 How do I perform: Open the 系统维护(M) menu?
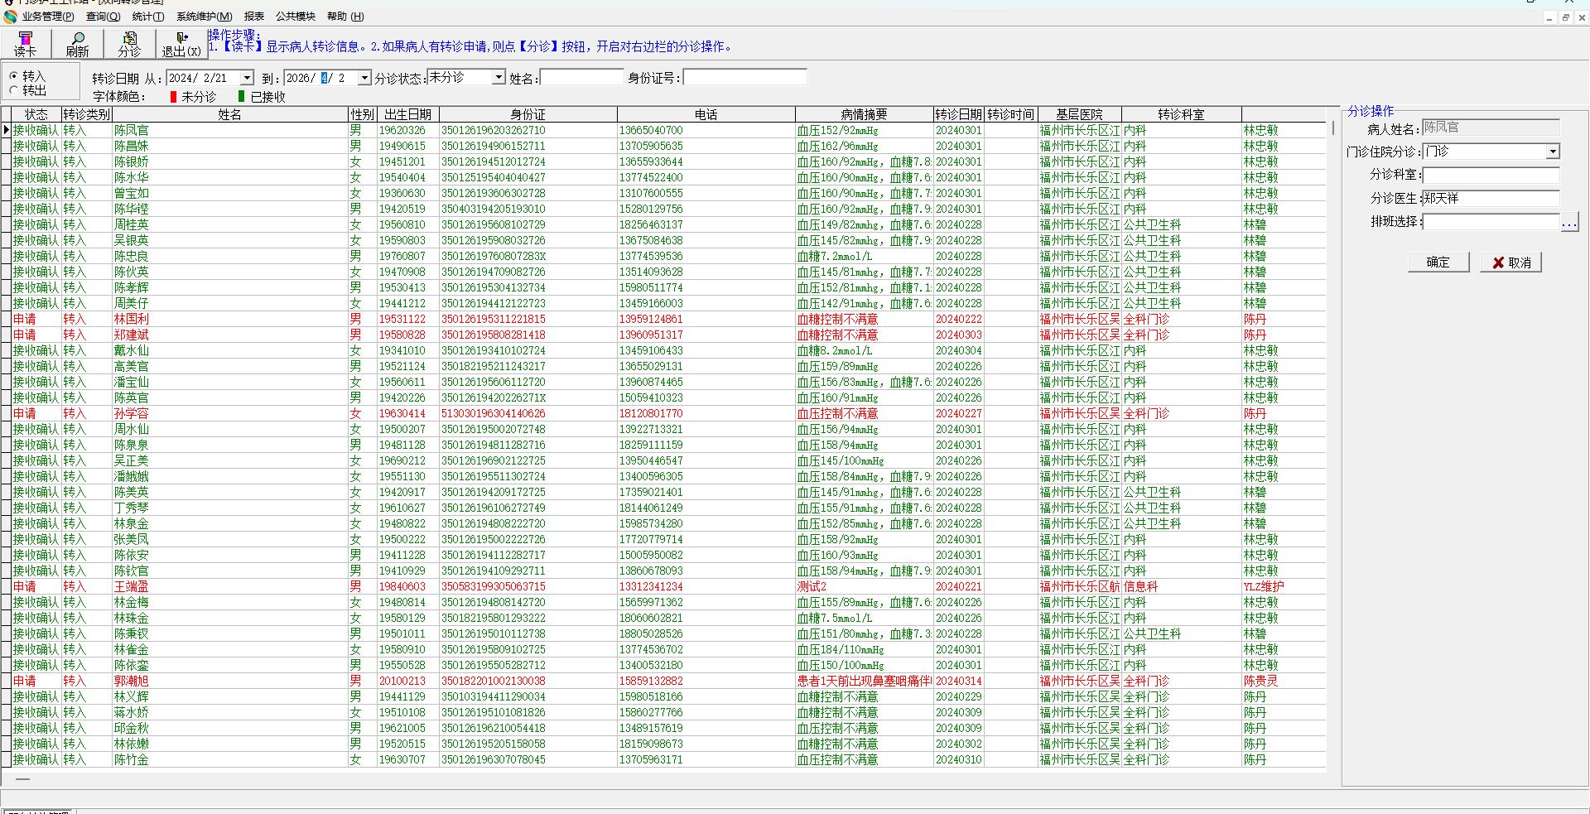pos(205,17)
